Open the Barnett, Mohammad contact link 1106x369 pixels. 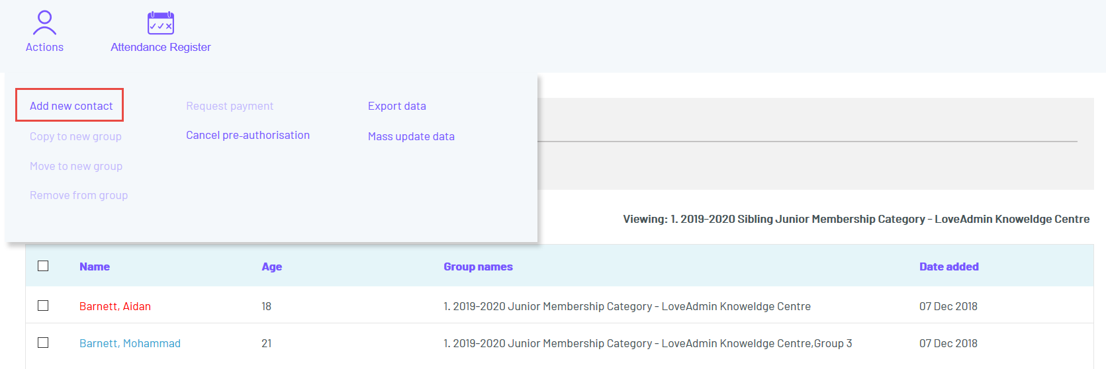click(130, 343)
